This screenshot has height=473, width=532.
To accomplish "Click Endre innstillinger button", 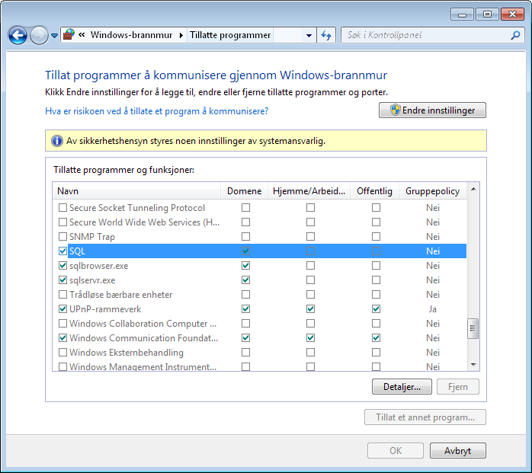I will coord(432,110).
